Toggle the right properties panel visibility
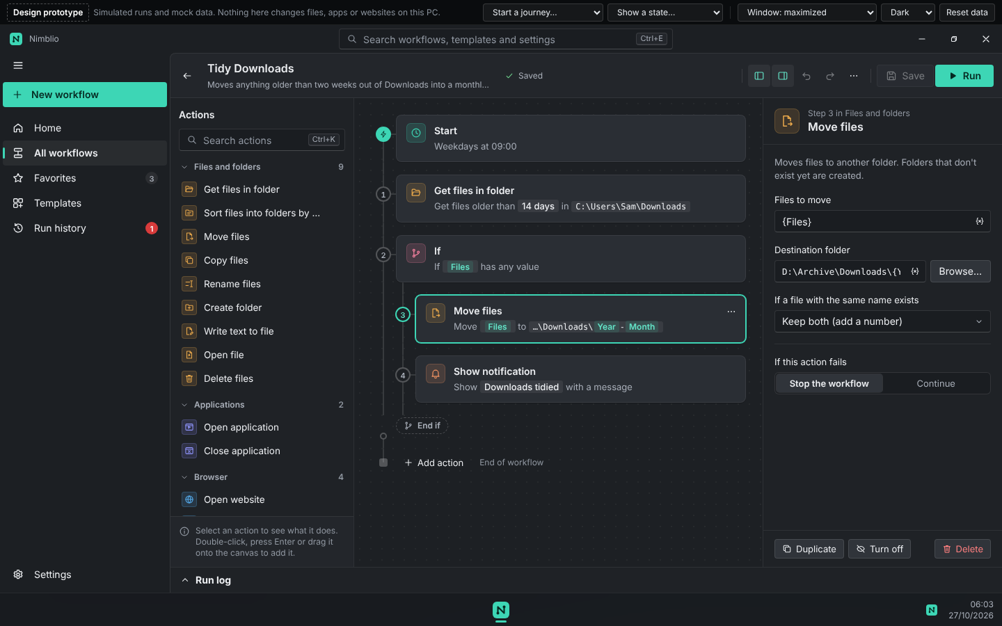 783,76
